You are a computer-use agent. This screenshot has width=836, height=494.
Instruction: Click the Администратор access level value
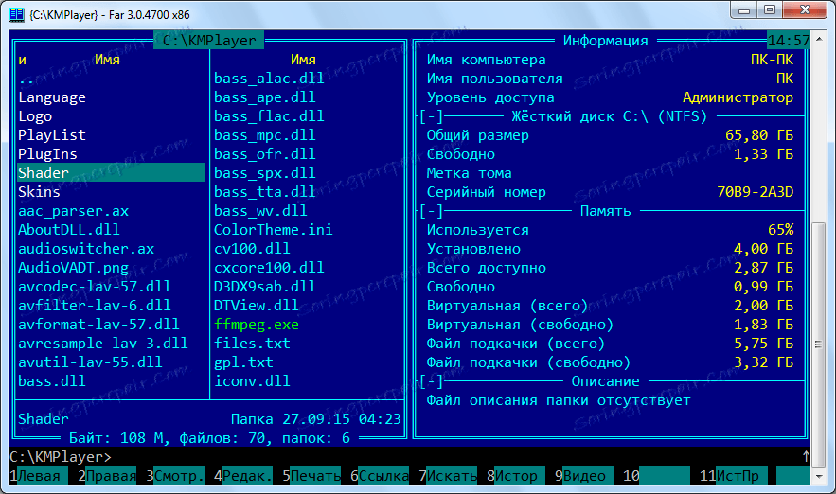point(738,97)
